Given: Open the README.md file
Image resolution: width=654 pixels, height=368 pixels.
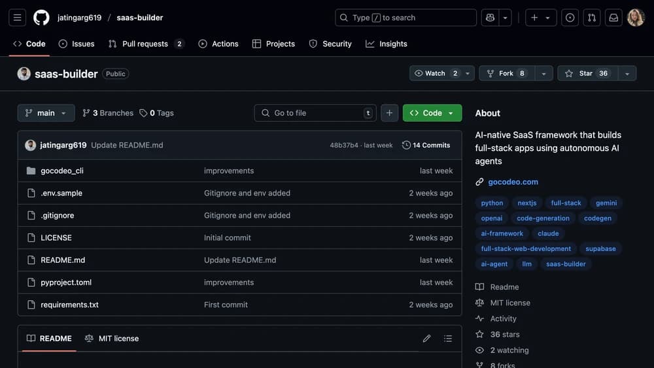Looking at the screenshot, I should 63,260.
